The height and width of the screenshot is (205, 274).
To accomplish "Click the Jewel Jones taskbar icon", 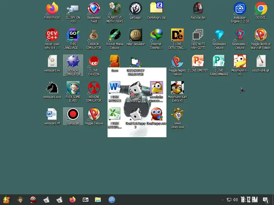I will point(20,200).
